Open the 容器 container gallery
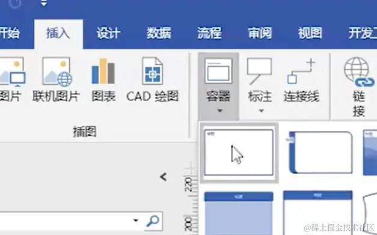377x235 pixels. [x=218, y=87]
